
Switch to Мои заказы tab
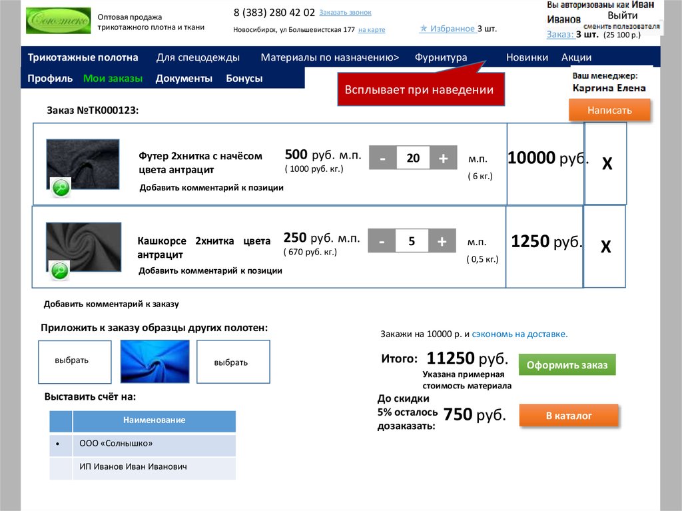(x=113, y=79)
